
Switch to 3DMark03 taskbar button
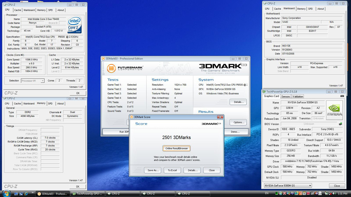point(53,194)
